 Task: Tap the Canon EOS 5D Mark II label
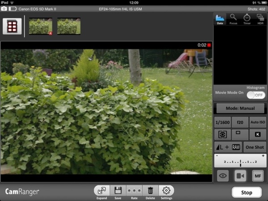tap(37, 9)
